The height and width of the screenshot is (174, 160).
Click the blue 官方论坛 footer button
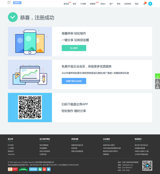pyautogui.click(x=33, y=169)
